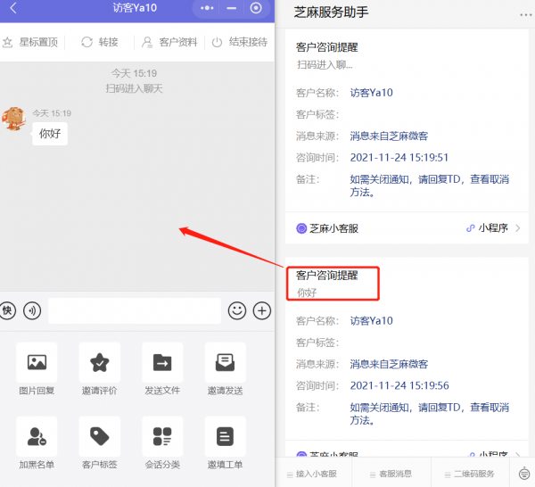
Task: Open the 二维码服务 bottom menu
Action: 470,474
